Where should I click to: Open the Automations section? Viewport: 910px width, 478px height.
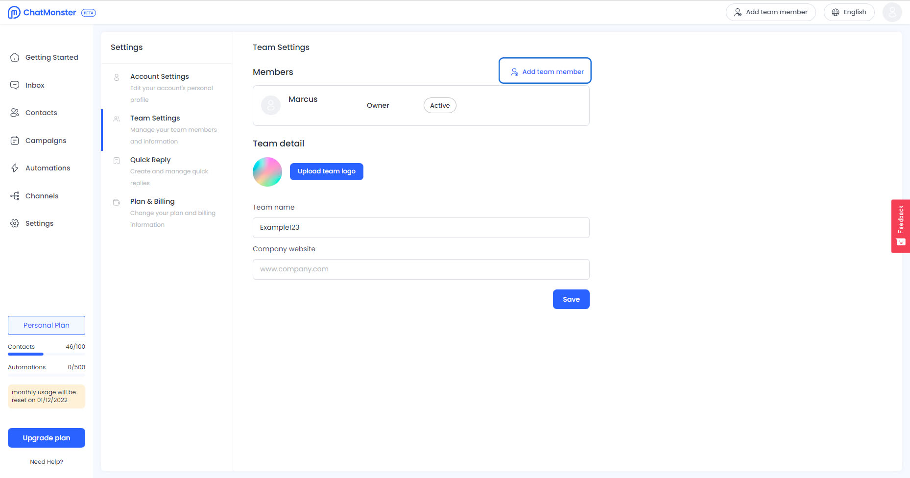pos(48,168)
